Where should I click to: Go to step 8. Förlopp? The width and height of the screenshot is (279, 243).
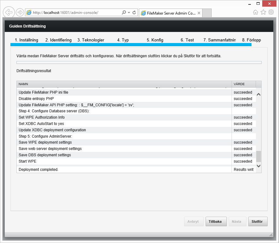point(251,40)
